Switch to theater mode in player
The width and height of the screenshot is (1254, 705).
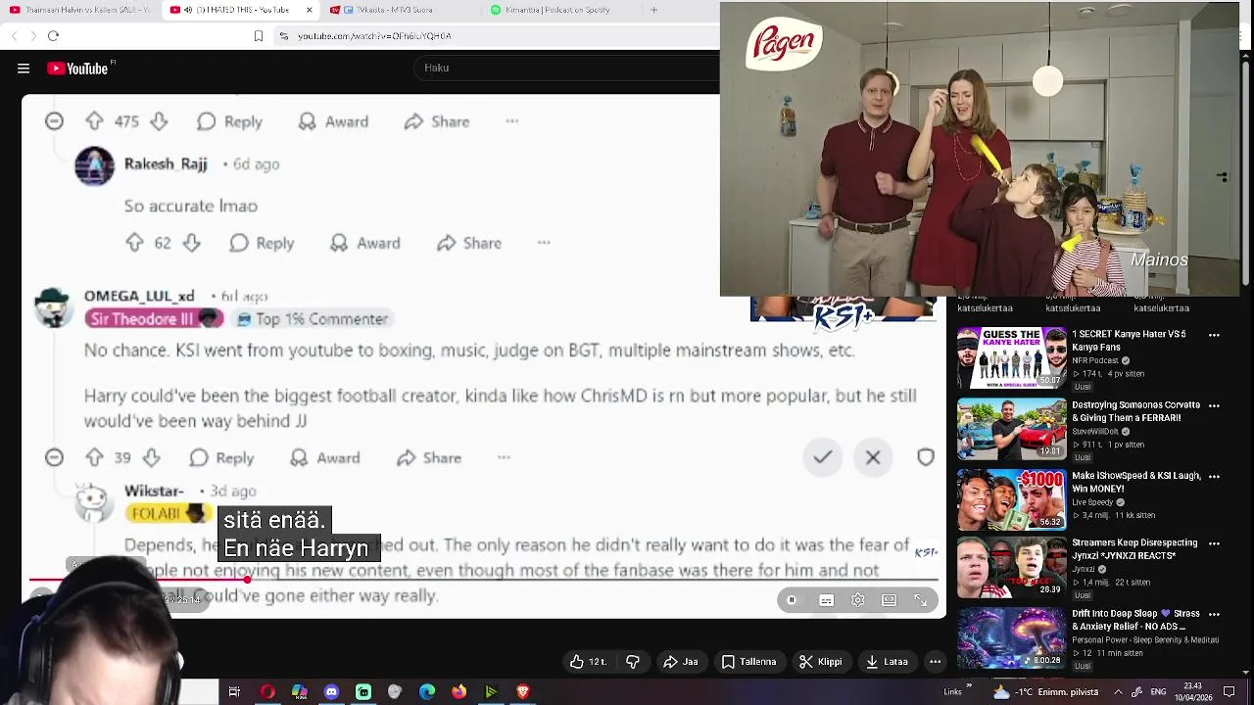tap(889, 600)
